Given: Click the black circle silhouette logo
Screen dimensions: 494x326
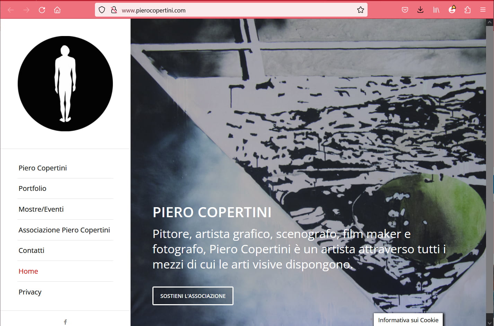Looking at the screenshot, I should click(65, 83).
